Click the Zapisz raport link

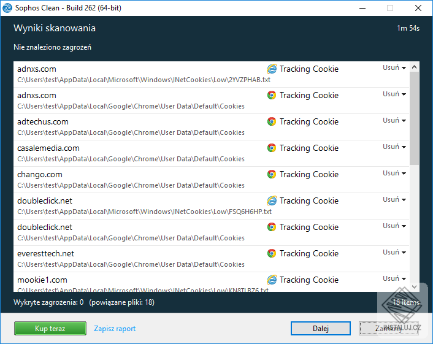[115, 329]
